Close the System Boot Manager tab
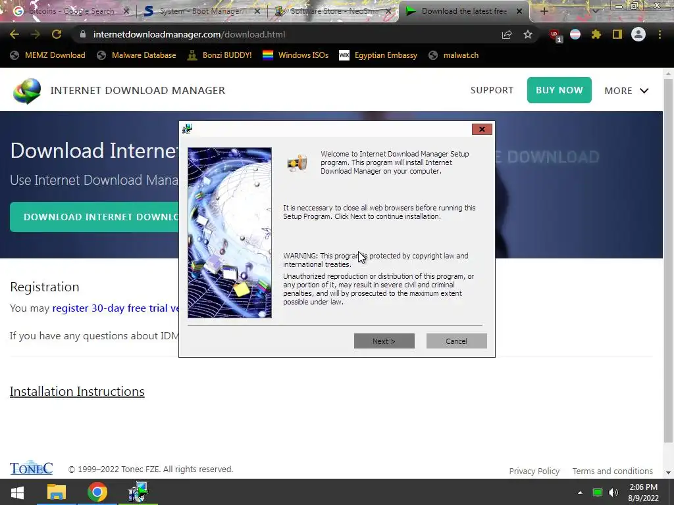 pos(257,12)
